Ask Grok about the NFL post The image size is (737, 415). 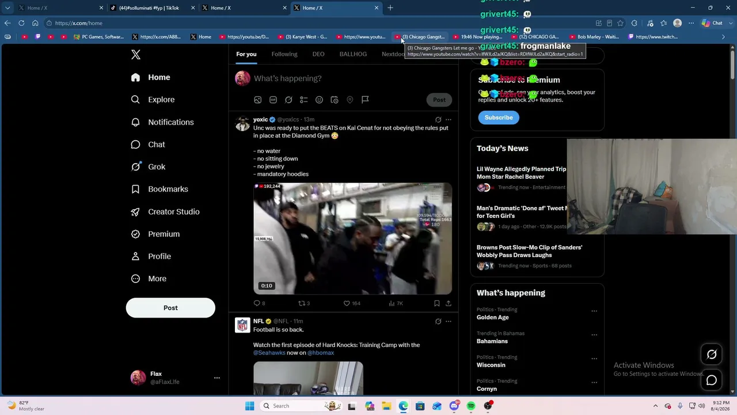coord(438,322)
